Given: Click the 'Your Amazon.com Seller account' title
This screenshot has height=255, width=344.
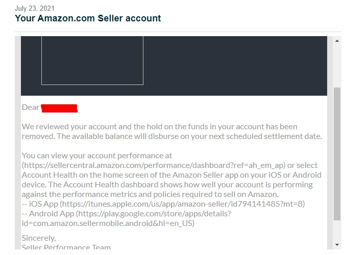Looking at the screenshot, I should coord(88,18).
